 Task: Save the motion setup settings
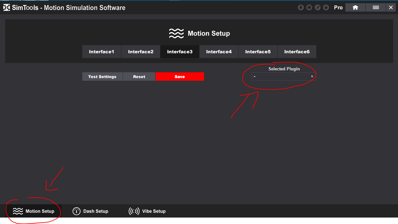click(180, 76)
